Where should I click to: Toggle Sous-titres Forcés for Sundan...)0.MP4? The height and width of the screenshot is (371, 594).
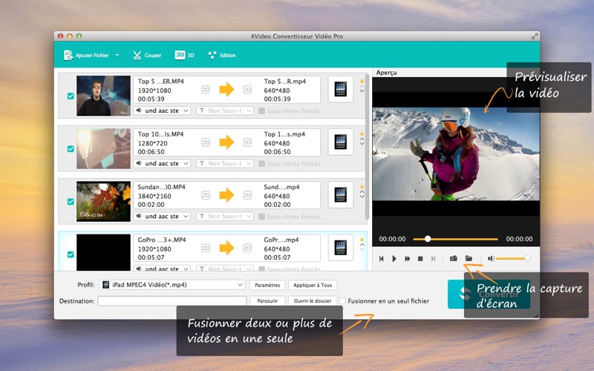[261, 217]
